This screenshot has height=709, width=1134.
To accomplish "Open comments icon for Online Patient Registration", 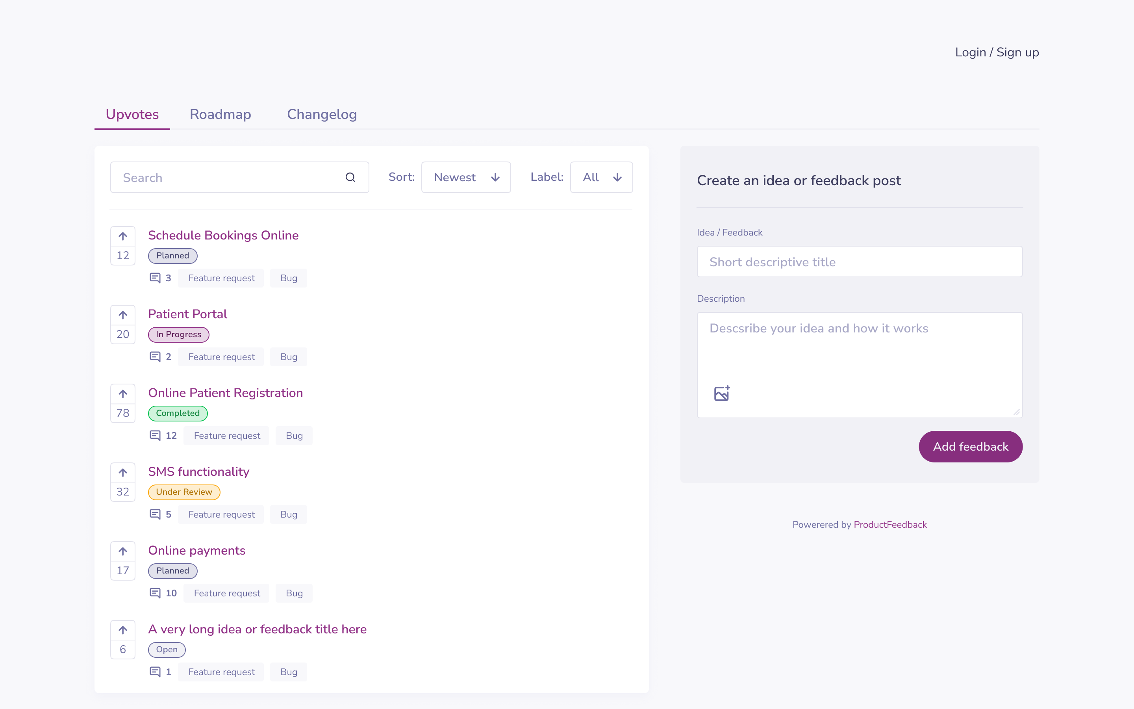I will click(x=155, y=436).
